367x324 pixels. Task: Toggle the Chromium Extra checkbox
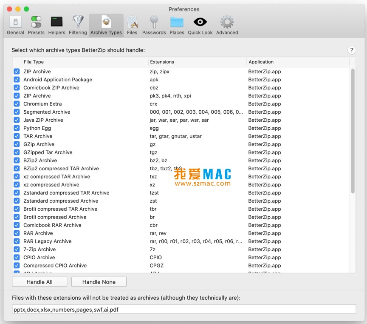(17, 104)
